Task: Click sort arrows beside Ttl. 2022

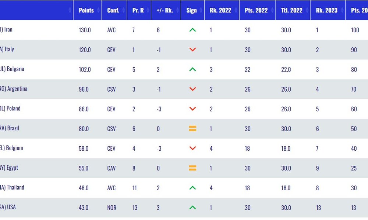Action: [307, 10]
